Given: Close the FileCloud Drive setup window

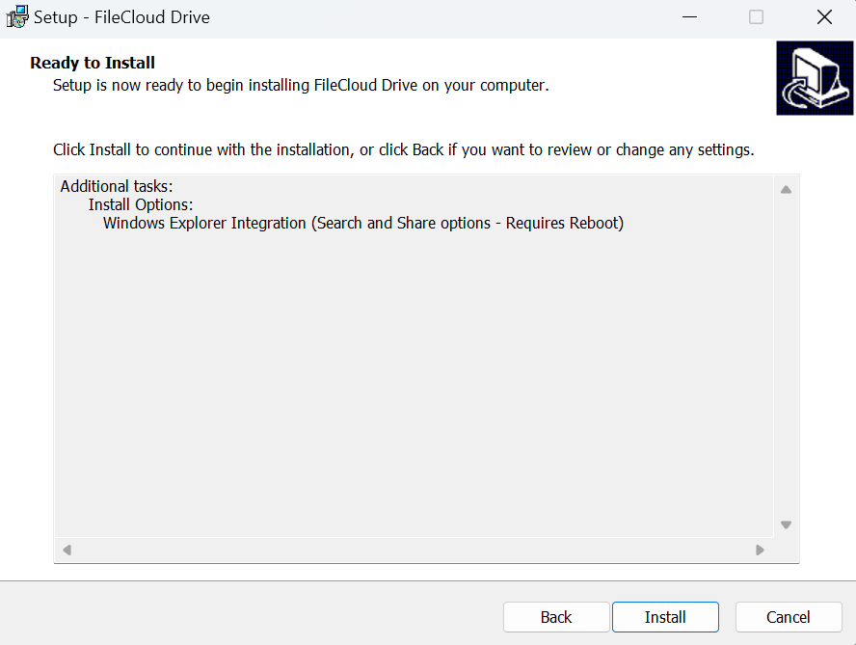Looking at the screenshot, I should (824, 17).
